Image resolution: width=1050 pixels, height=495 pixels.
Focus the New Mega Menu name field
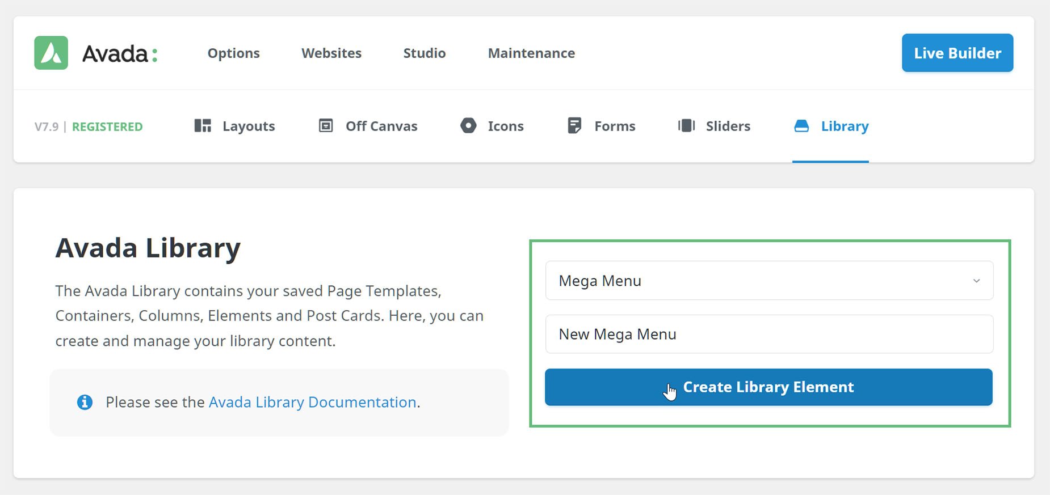(x=769, y=334)
